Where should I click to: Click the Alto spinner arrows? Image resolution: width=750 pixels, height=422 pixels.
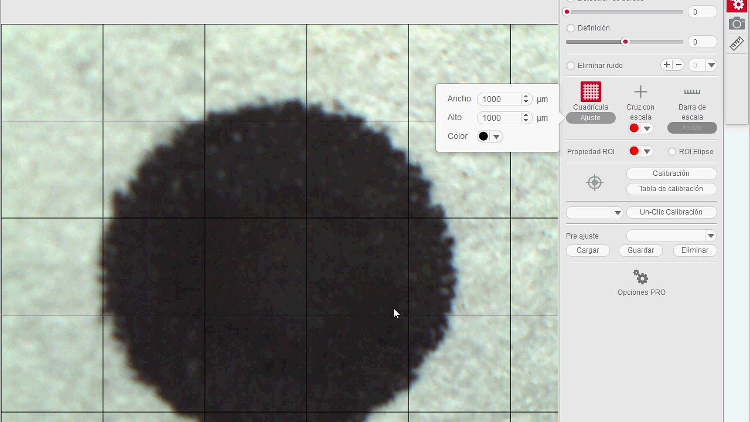coord(526,118)
